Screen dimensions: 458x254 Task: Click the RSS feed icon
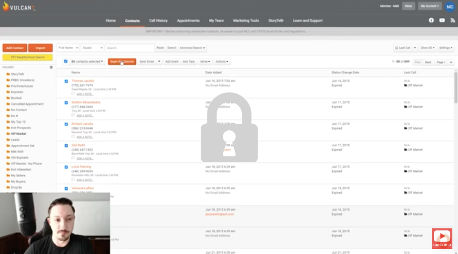(x=452, y=21)
